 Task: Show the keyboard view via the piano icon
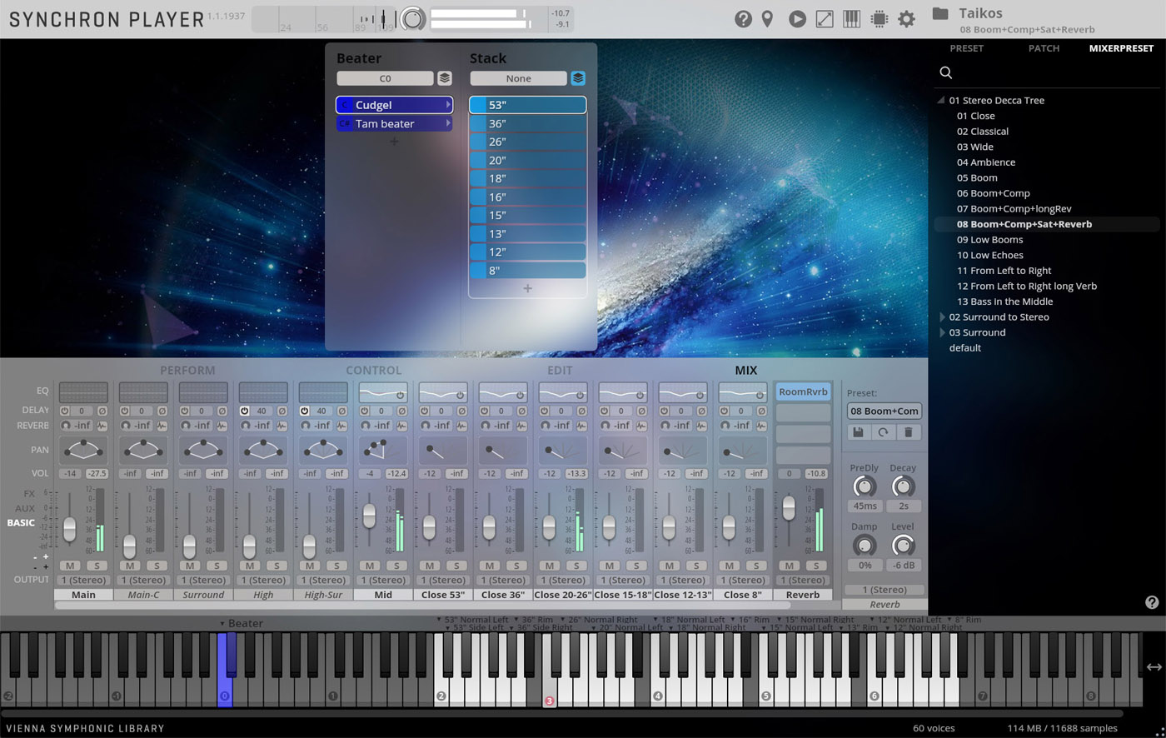851,18
